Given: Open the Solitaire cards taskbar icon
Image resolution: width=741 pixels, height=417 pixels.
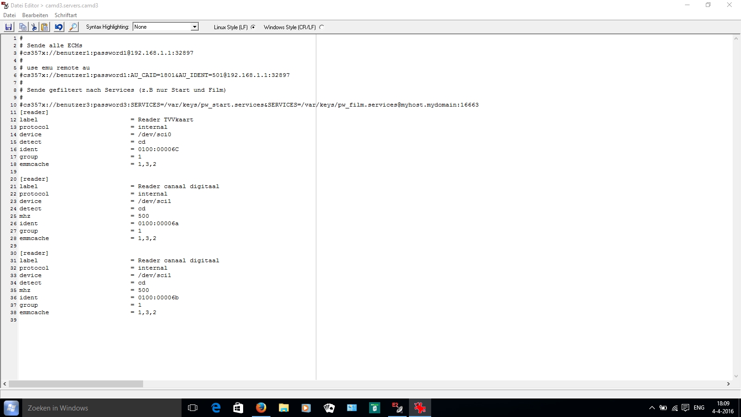Looking at the screenshot, I should [329, 408].
